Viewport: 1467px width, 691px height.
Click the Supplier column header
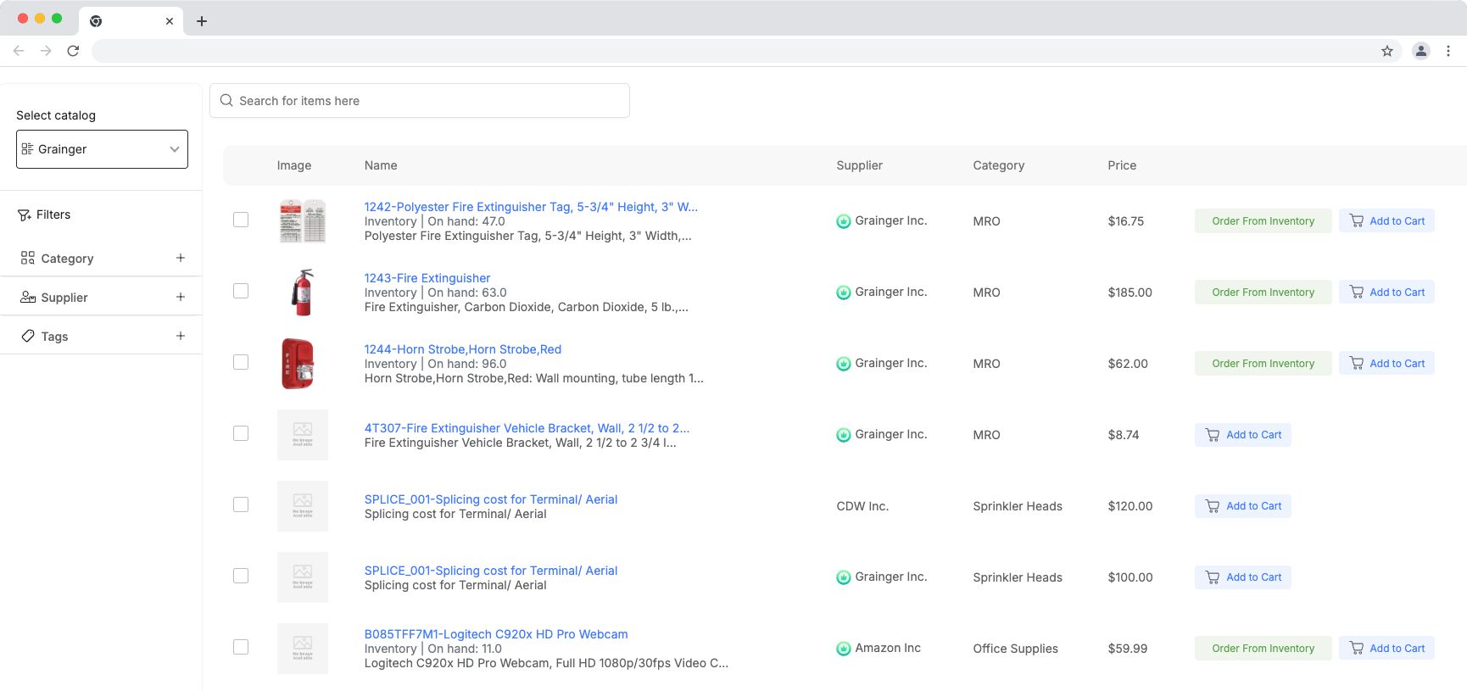pyautogui.click(x=859, y=165)
